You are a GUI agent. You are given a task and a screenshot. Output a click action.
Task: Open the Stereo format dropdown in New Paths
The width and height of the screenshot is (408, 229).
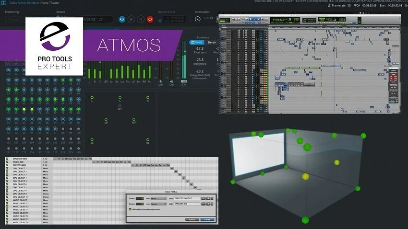coord(158,204)
